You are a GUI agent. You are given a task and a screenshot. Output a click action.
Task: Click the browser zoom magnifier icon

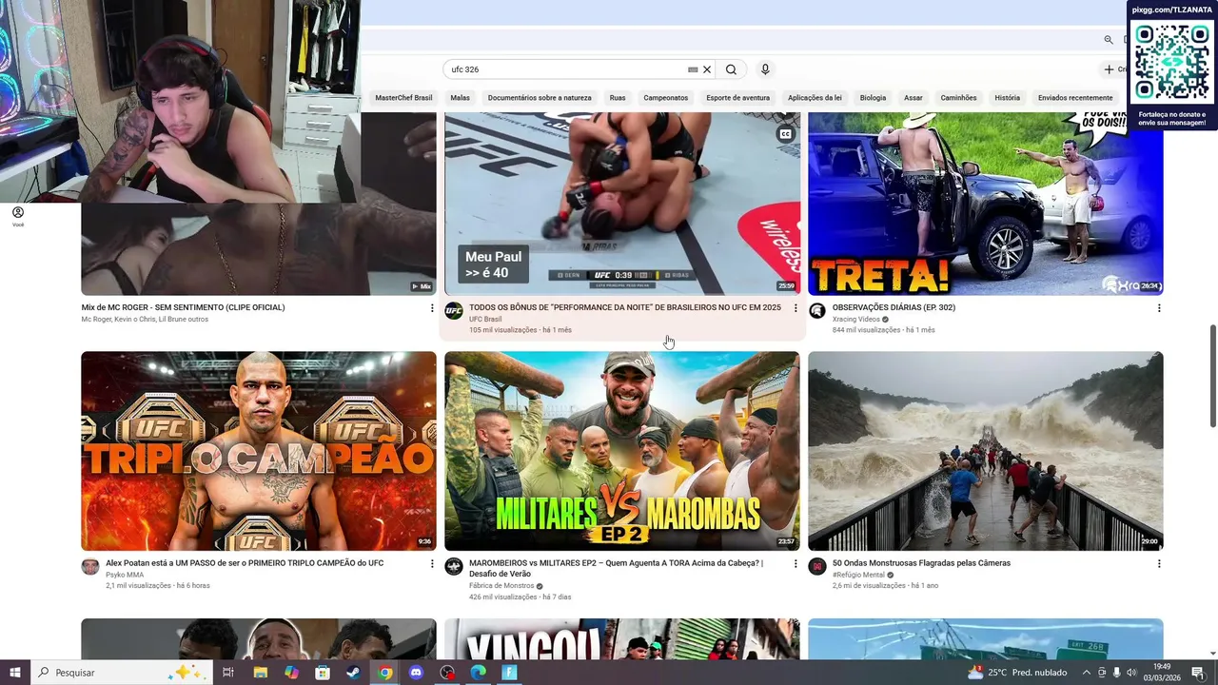point(1109,40)
